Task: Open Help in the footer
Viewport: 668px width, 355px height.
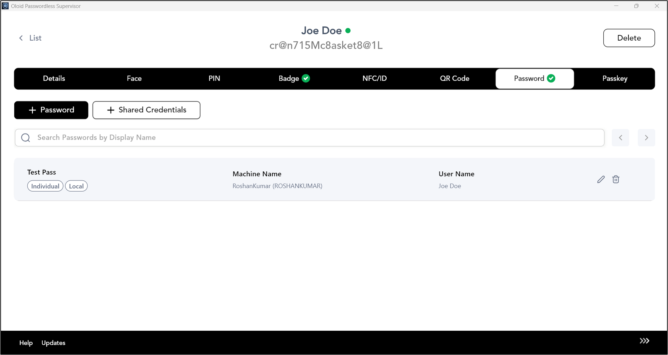Action: 26,343
